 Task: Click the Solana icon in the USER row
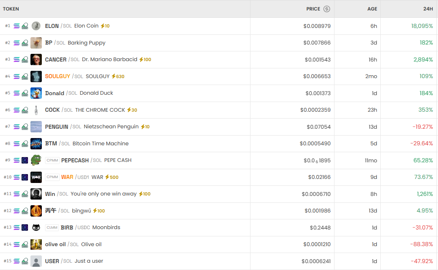[x=17, y=261]
